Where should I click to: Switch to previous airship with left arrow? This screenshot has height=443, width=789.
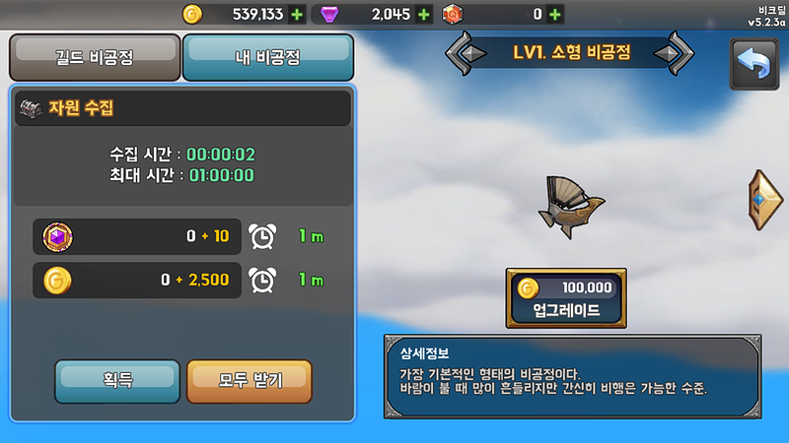pos(466,53)
